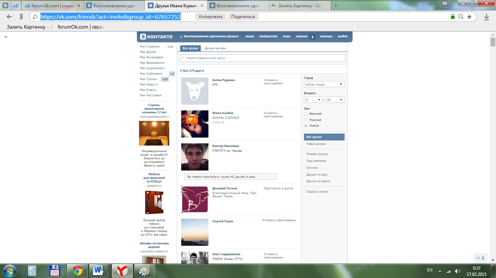Filter by 'Лучшие друзья' list
The height and width of the screenshot is (278, 496).
click(317, 154)
